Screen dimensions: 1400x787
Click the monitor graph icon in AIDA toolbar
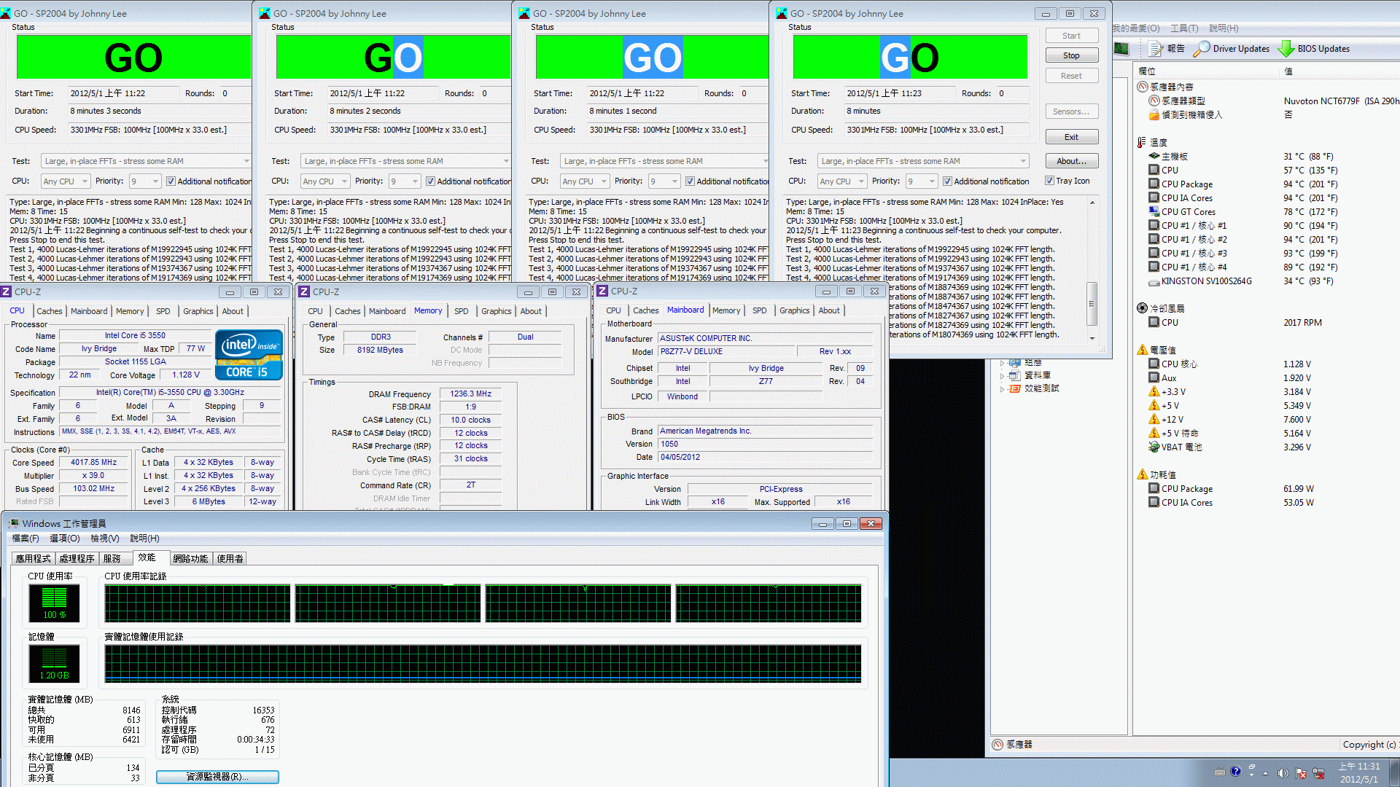(1121, 49)
